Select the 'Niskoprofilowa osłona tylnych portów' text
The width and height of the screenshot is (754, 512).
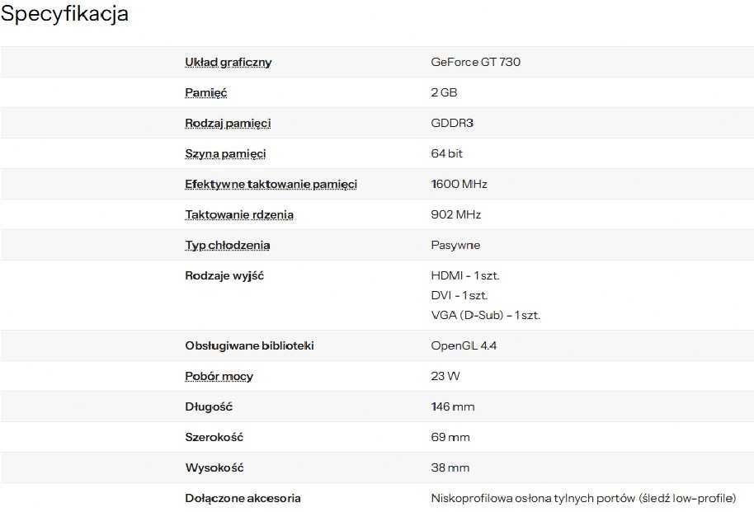[533, 499]
